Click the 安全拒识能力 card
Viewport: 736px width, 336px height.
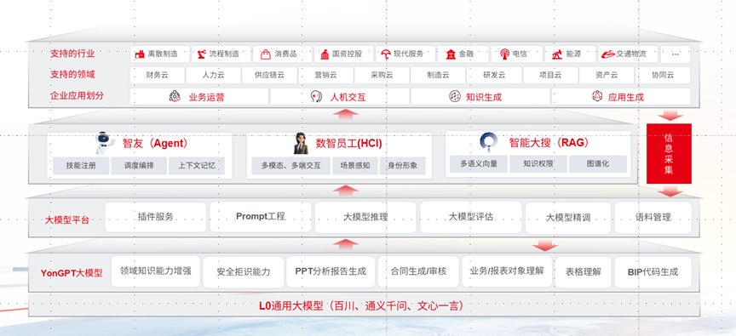pyautogui.click(x=244, y=272)
